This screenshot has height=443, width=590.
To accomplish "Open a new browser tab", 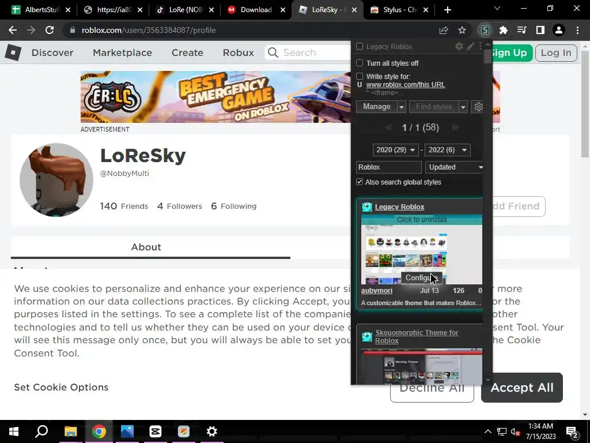I will tap(447, 10).
